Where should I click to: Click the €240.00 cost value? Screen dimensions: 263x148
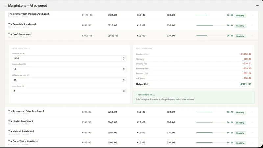[112, 122]
